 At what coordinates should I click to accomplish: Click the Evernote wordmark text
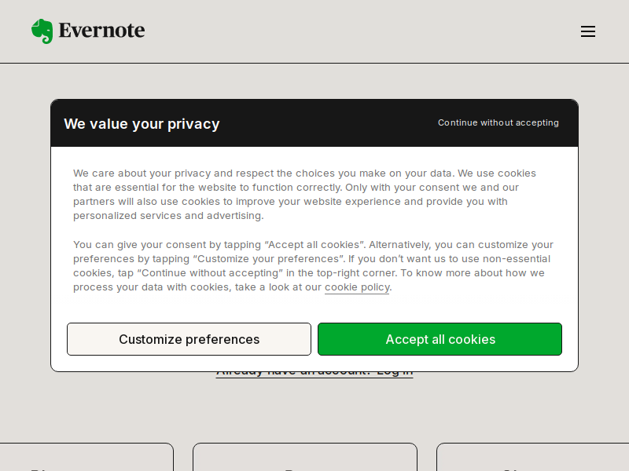point(102,31)
